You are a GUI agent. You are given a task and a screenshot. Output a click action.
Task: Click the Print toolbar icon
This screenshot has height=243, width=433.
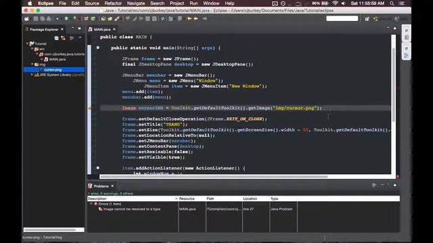[x=49, y=19]
